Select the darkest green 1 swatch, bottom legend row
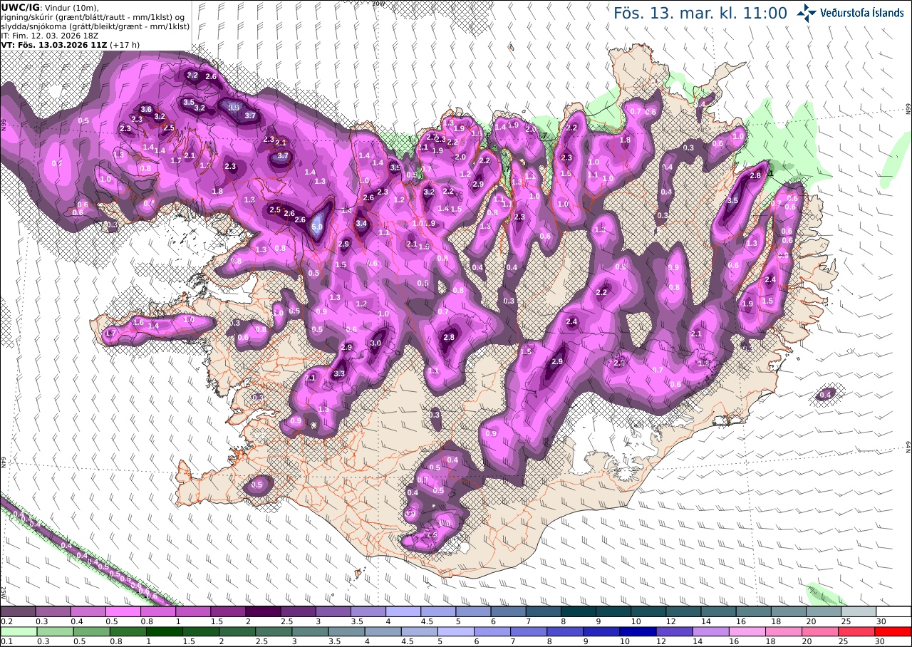Screen dimensions: 912x647 (165, 631)
